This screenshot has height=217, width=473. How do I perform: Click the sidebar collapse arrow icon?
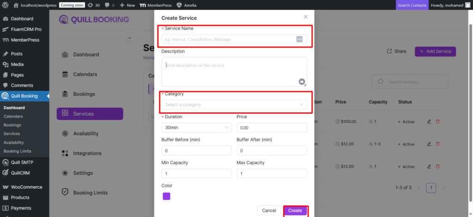pos(131,38)
